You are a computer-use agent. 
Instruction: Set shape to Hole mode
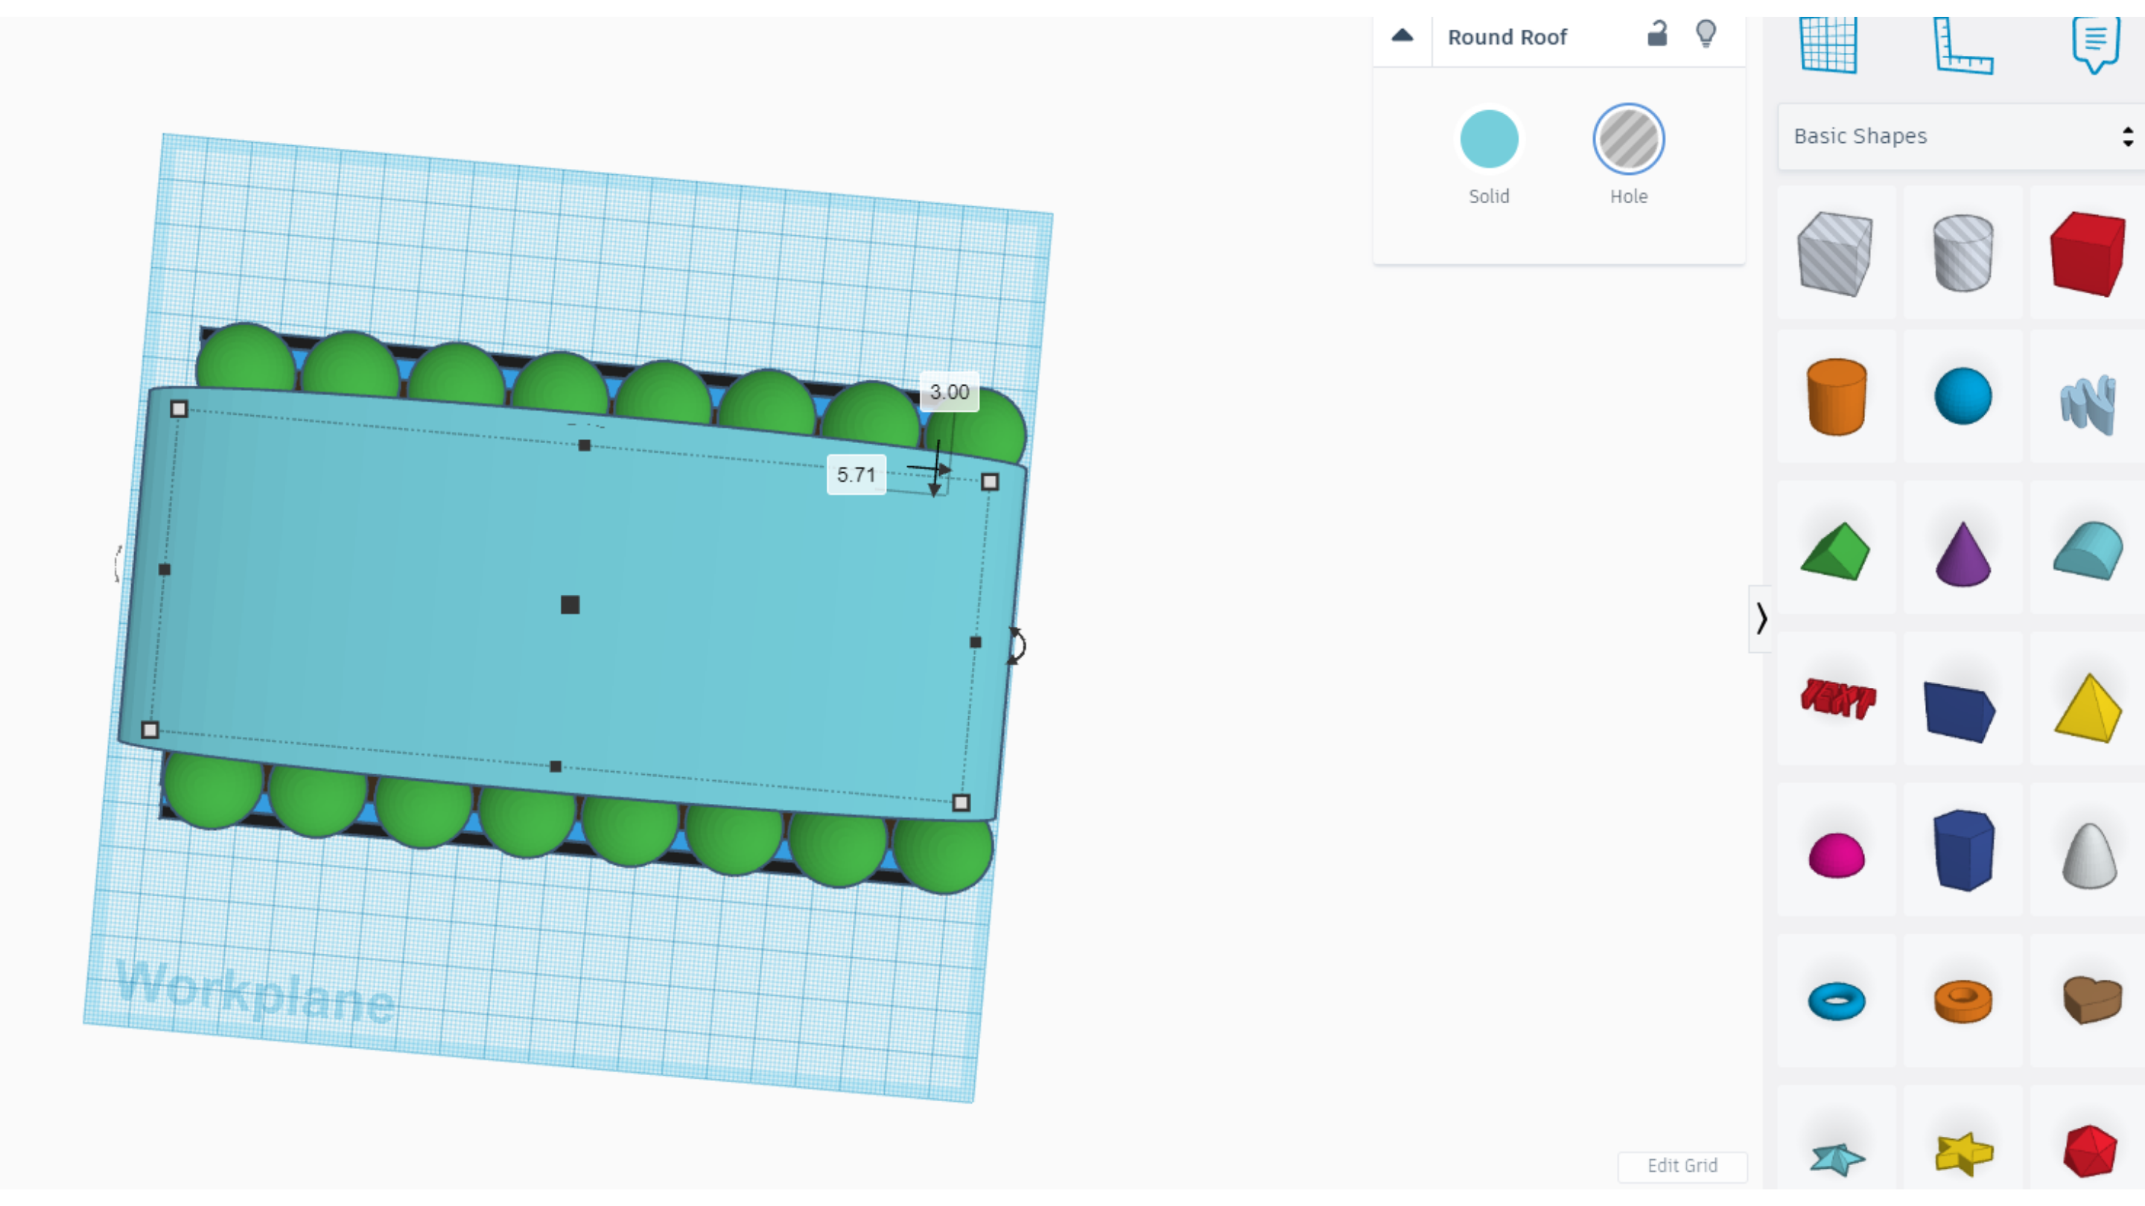click(1628, 139)
